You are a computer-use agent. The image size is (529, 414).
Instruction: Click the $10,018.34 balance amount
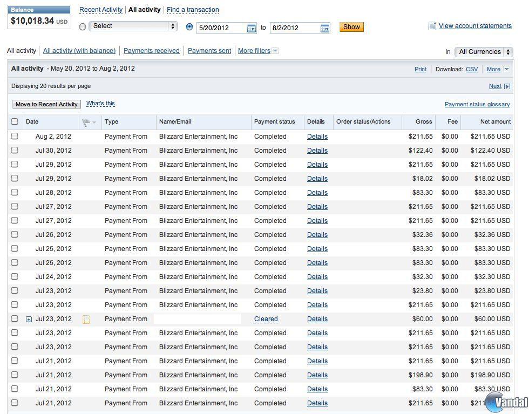[x=32, y=21]
